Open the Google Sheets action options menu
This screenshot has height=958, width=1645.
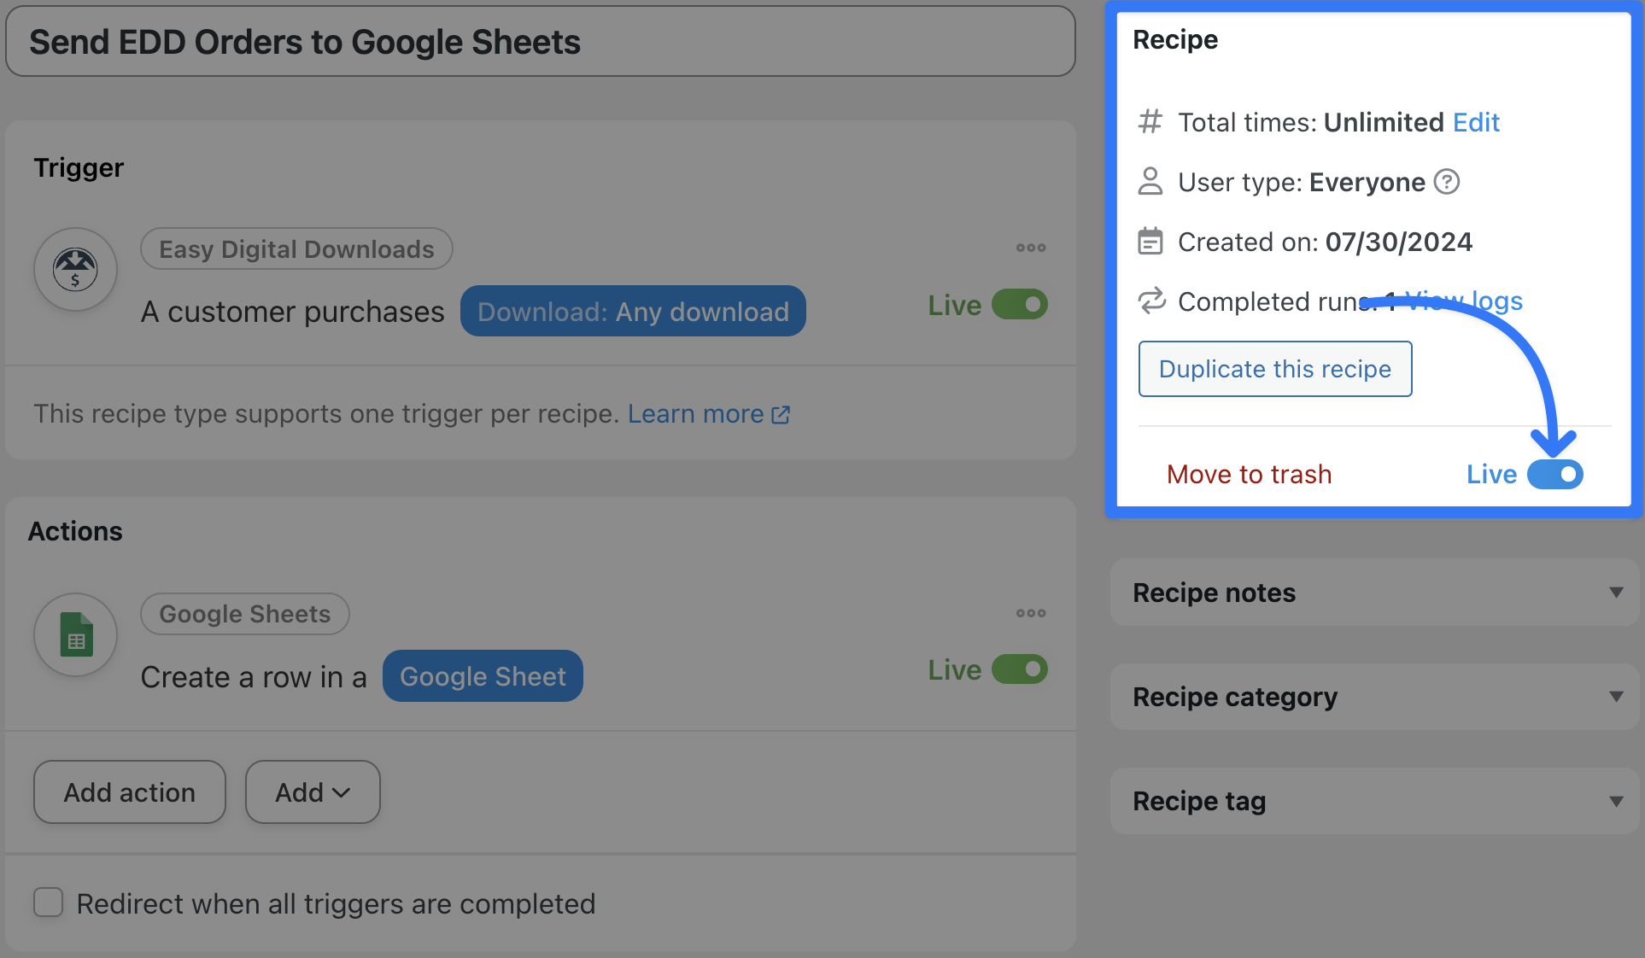[1031, 613]
